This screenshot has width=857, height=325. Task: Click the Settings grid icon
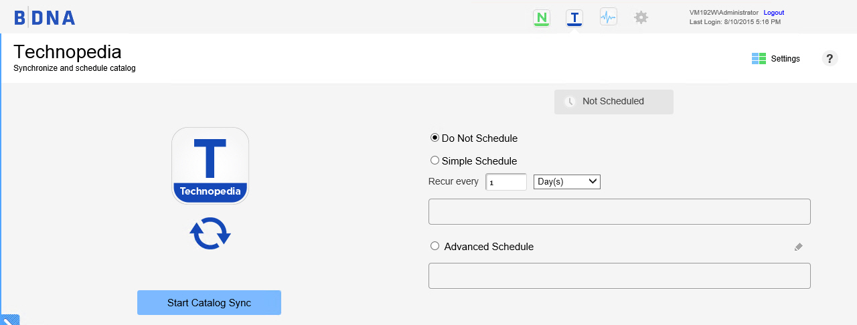tap(759, 59)
